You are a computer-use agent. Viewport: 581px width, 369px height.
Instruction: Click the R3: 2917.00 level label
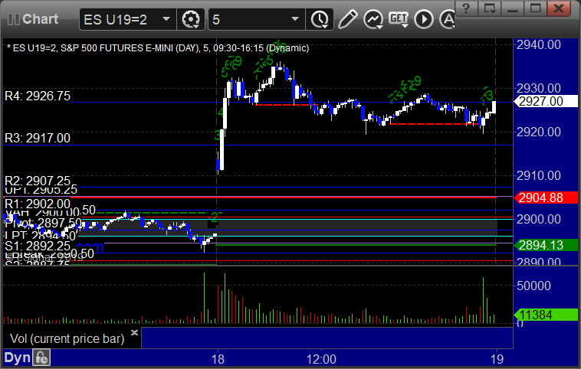pos(38,138)
